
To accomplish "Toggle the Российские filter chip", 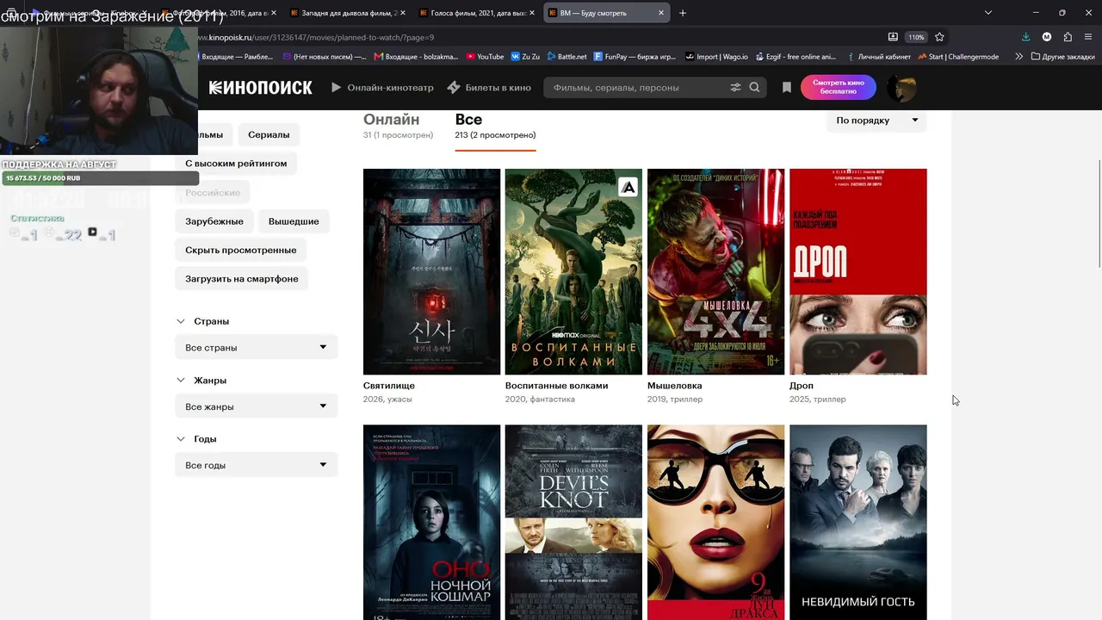I will [213, 192].
